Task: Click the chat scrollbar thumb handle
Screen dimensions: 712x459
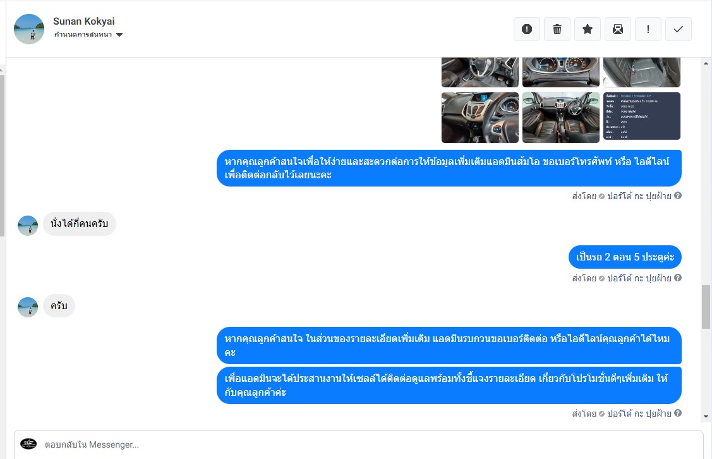Action: point(706,307)
